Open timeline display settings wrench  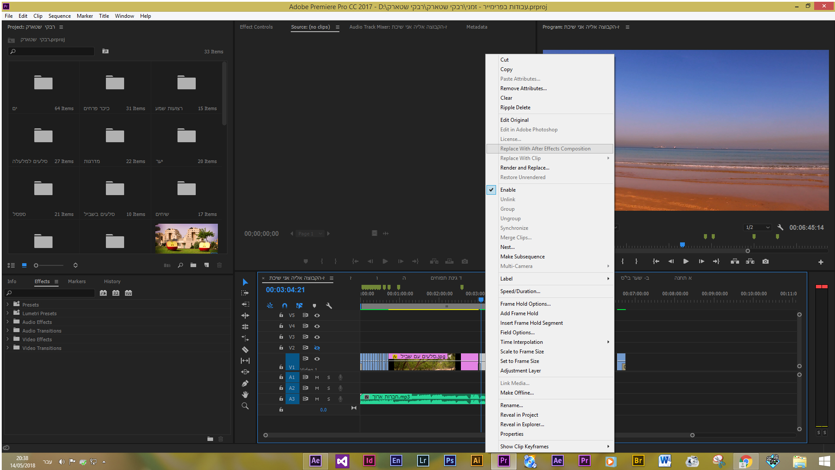coord(329,306)
